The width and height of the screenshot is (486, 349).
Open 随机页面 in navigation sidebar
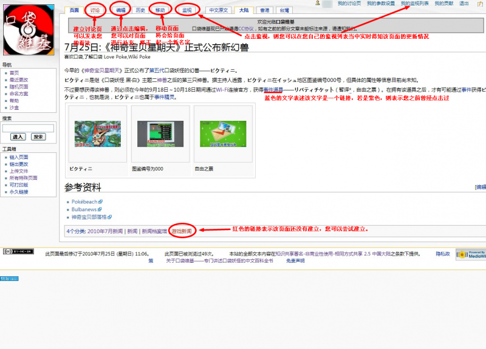(x=19, y=87)
